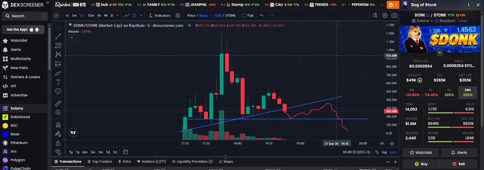Image resolution: width=484 pixels, height=170 pixels.
Task: Open the quick search lightning icon
Action: tap(375, 15)
